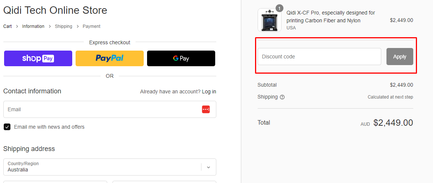Select the Google Pay checkout button
433x183 pixels.
tap(181, 58)
